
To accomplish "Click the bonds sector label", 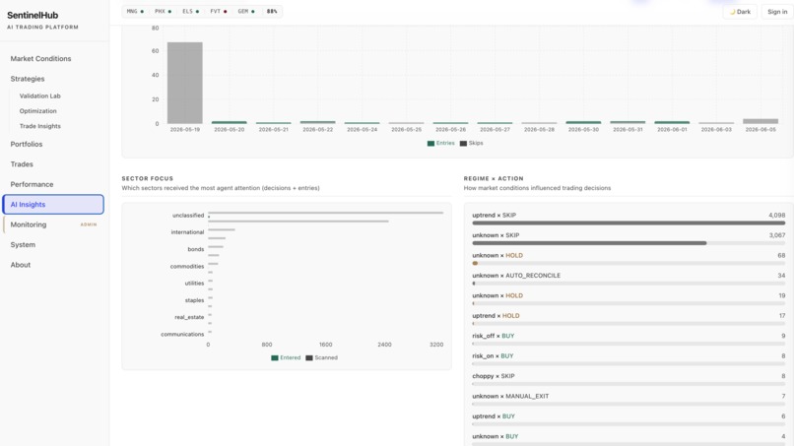I will [195, 249].
